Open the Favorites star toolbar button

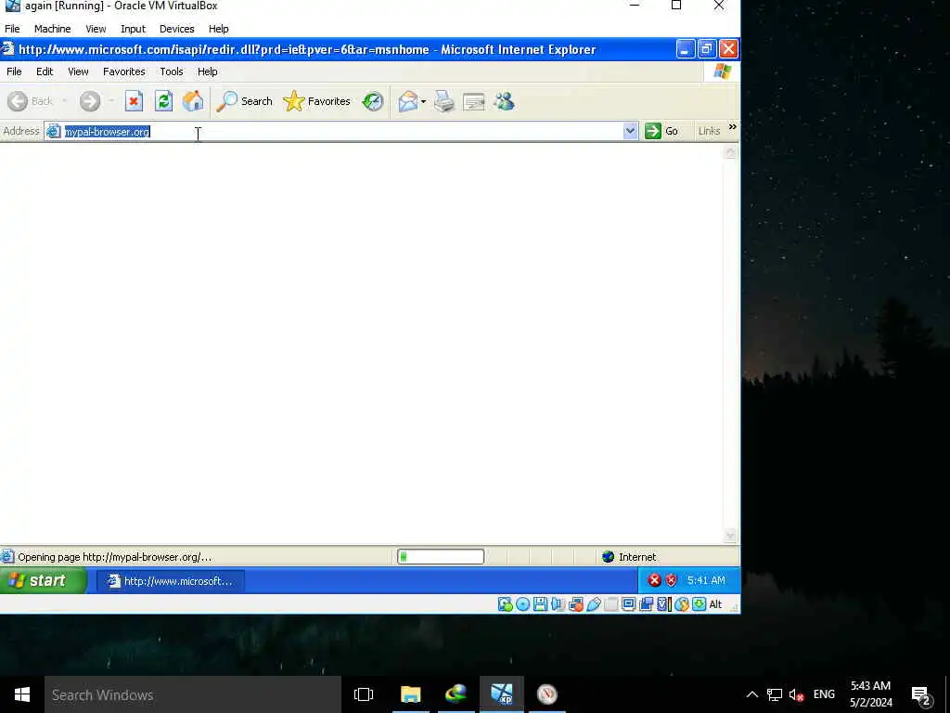317,101
